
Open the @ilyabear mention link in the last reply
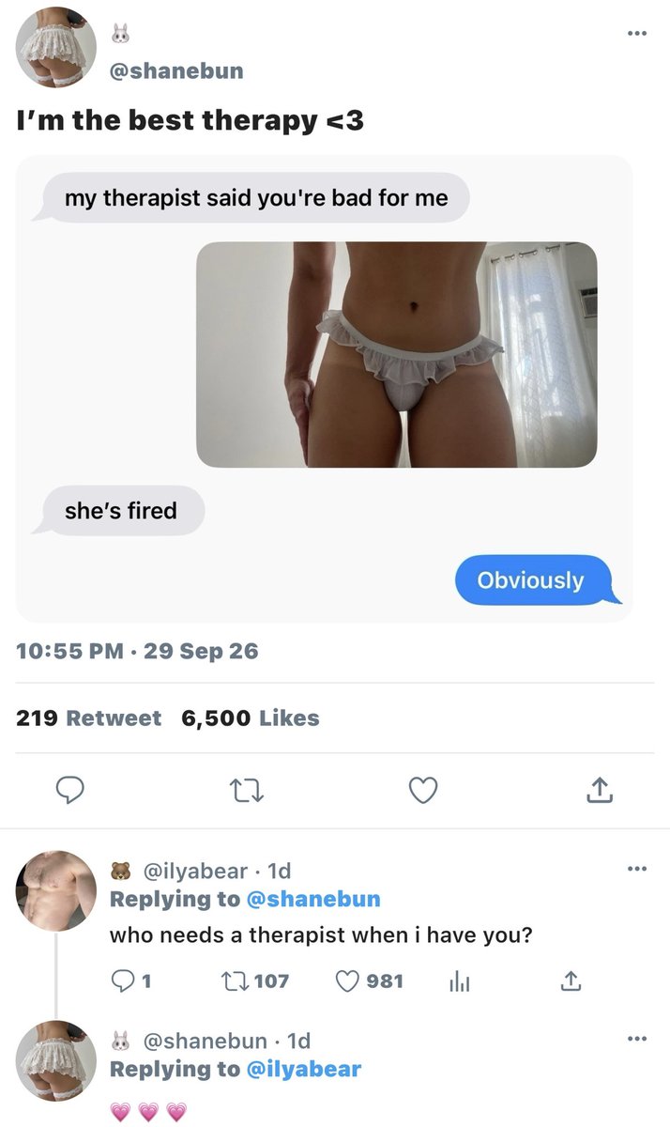pos(303,1069)
